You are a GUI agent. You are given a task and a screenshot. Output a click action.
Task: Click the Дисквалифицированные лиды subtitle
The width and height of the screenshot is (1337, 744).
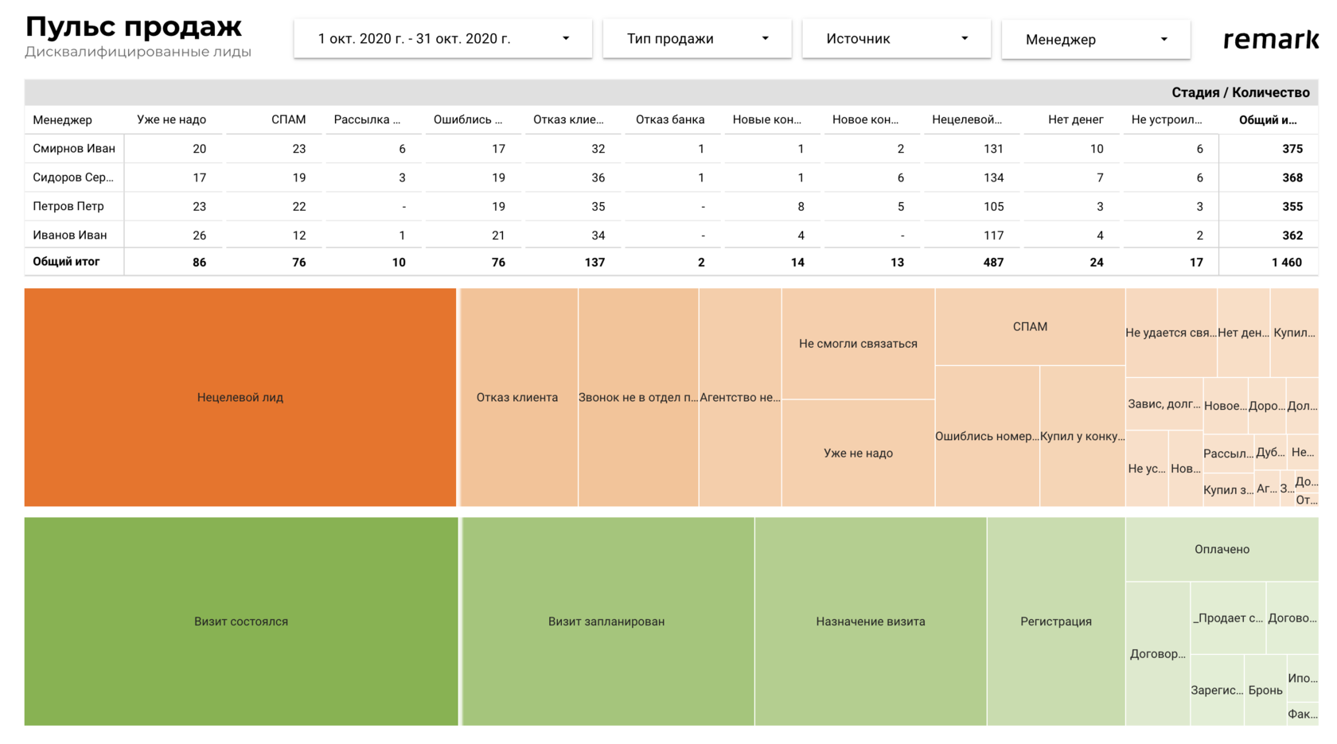138,52
